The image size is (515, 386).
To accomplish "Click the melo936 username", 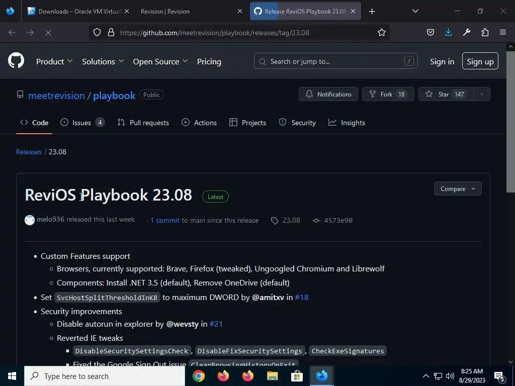I will [x=51, y=219].
